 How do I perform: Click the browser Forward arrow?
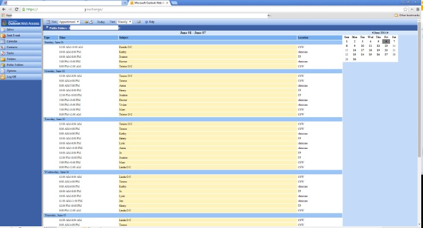(10, 9)
